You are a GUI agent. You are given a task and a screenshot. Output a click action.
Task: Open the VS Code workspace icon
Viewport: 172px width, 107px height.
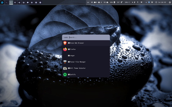click(19, 2)
